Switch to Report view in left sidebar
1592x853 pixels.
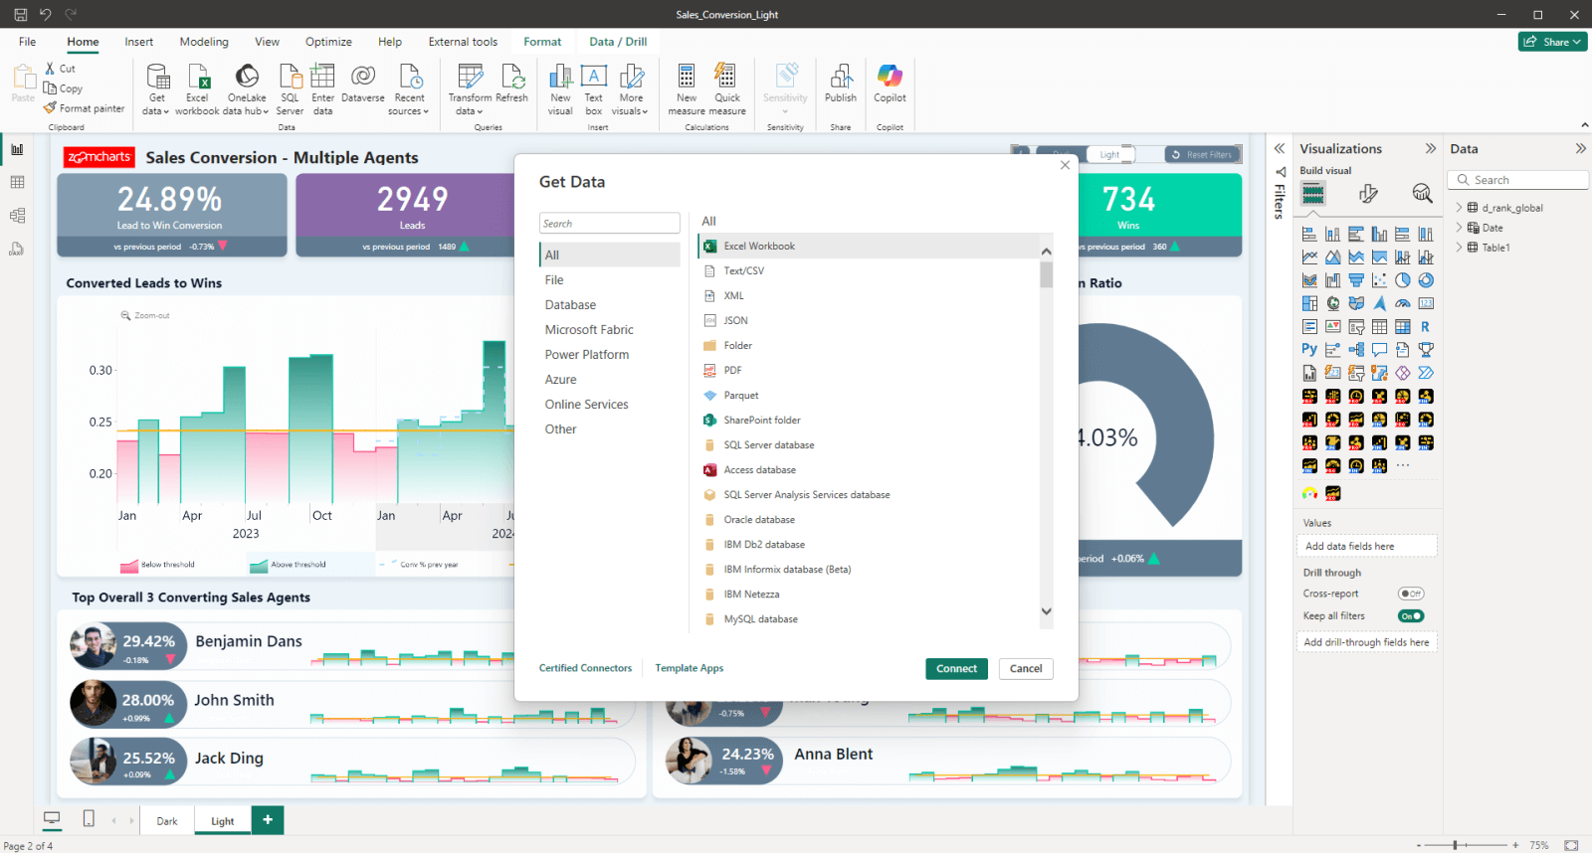click(17, 149)
